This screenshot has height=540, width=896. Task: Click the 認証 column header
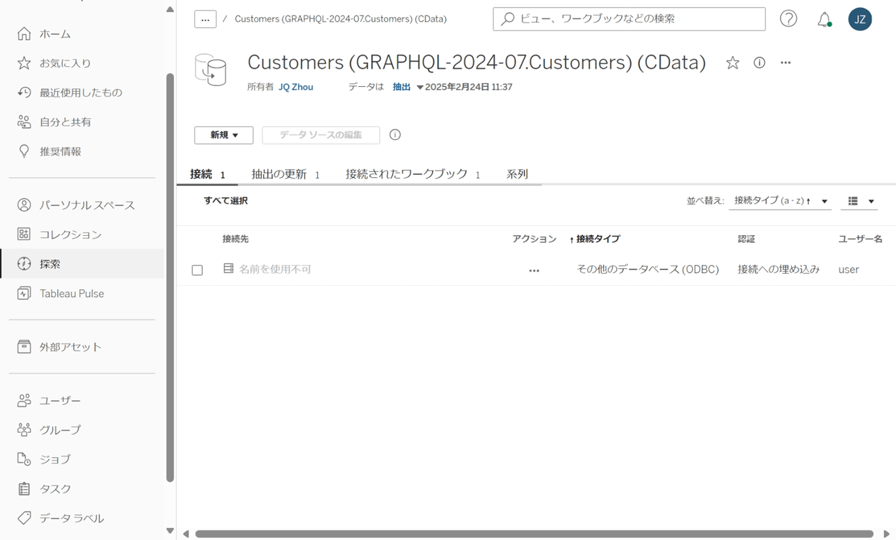[746, 239]
